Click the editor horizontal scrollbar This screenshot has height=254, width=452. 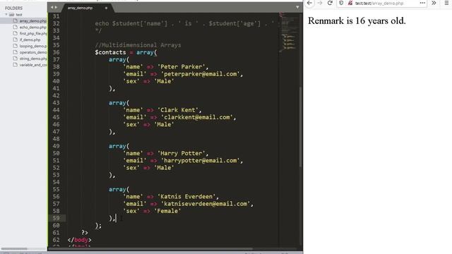pos(151,248)
